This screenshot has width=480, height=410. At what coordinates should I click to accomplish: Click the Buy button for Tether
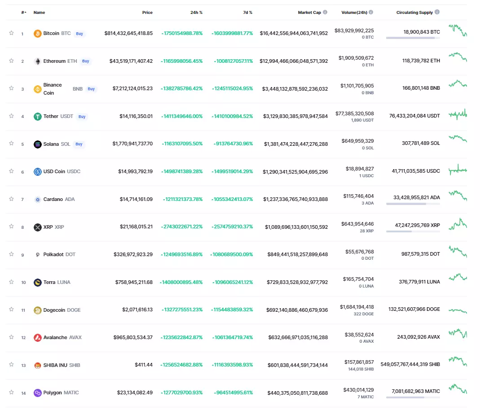pos(82,117)
